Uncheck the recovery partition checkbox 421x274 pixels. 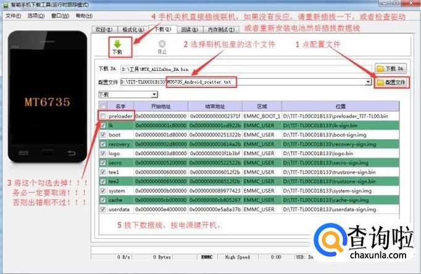coord(103,144)
